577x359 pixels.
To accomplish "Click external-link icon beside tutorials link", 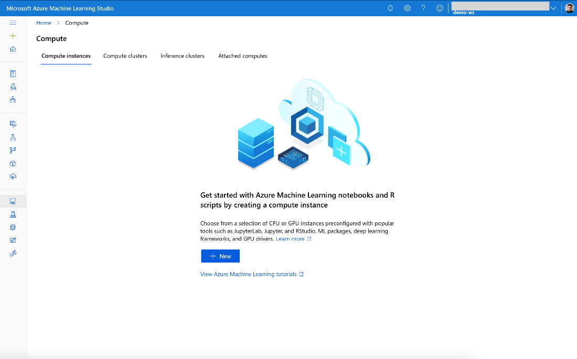I will click(301, 274).
